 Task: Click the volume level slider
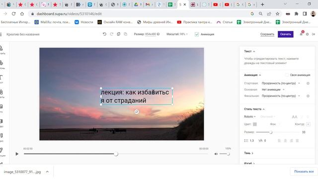[225, 154]
